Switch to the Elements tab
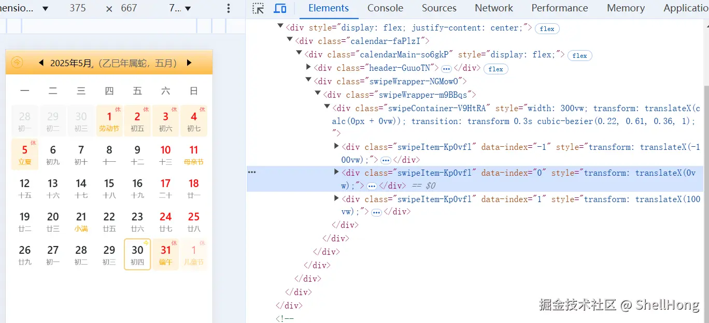The height and width of the screenshot is (323, 709). click(329, 8)
